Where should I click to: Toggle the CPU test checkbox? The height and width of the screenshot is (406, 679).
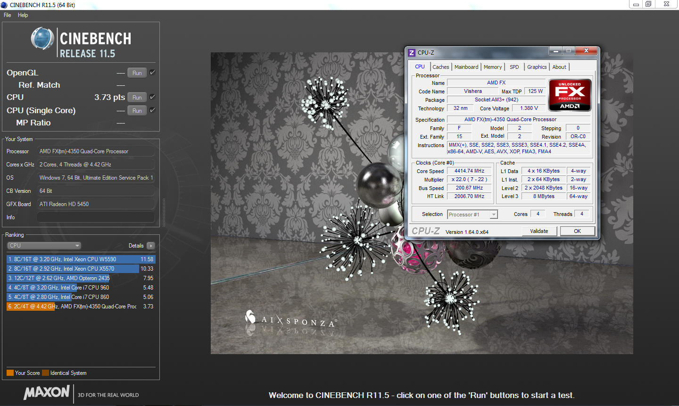click(152, 97)
